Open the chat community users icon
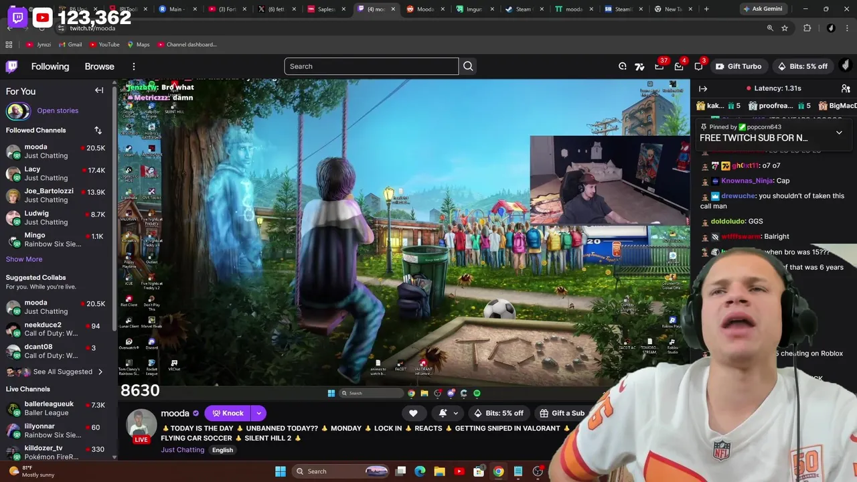This screenshot has width=857, height=482. 846,88
